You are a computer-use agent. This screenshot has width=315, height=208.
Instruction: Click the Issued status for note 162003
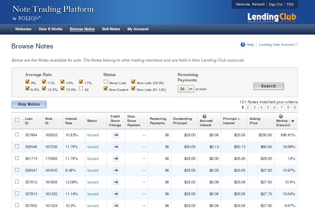click(93, 135)
